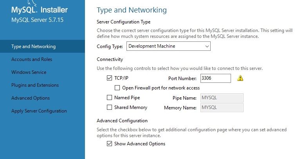The height and width of the screenshot is (159, 296).
Task: Click the Port Number field showing 3306
Action: coord(216,78)
